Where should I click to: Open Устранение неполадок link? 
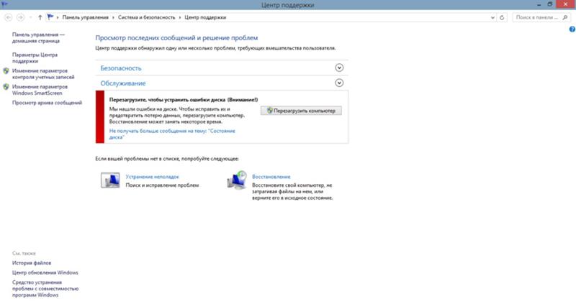click(152, 177)
